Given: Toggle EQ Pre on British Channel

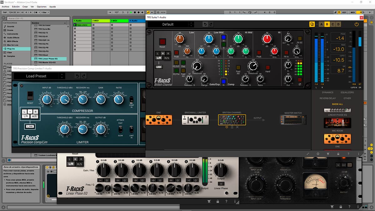Looking at the screenshot, I should click(x=176, y=71).
